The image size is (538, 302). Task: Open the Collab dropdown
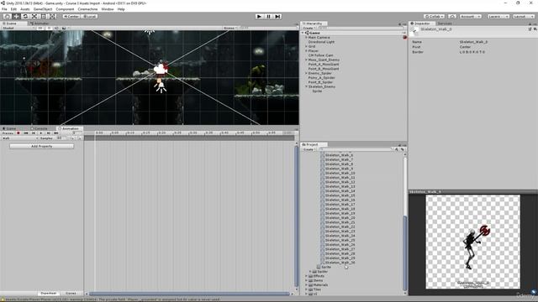click(x=434, y=16)
